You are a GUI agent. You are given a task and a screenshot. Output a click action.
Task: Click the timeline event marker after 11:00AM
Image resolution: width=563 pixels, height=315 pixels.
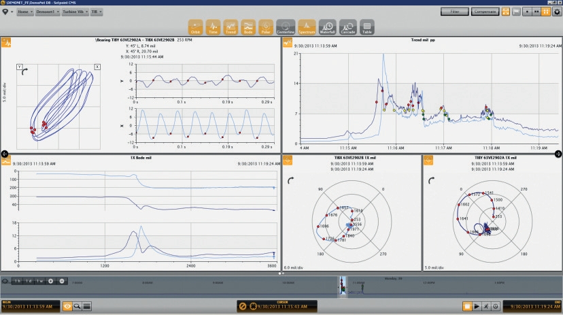[362, 287]
